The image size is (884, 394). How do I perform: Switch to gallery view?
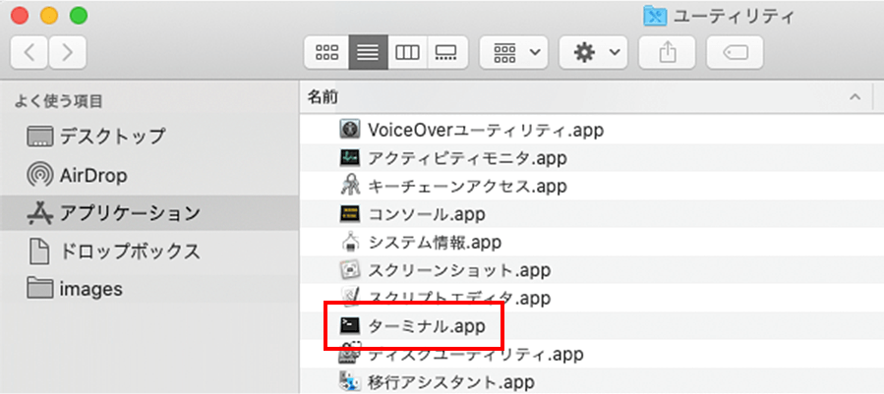tap(447, 52)
